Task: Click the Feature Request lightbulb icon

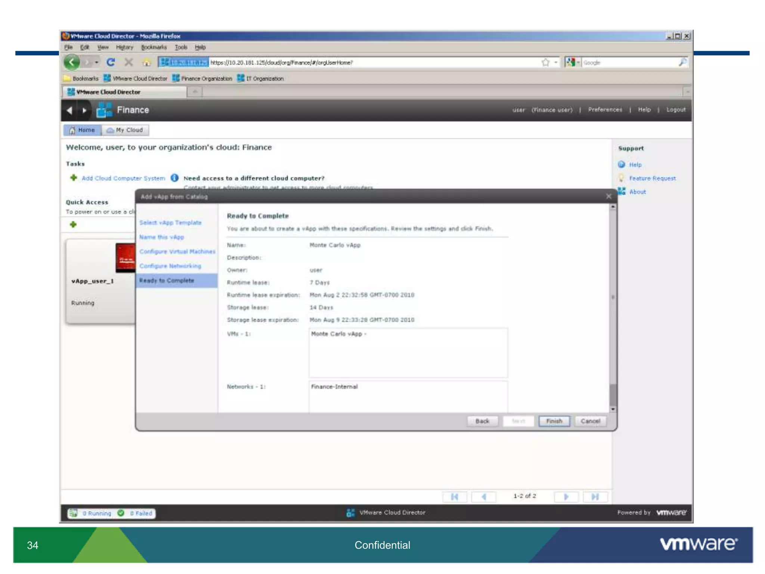Action: click(x=621, y=178)
